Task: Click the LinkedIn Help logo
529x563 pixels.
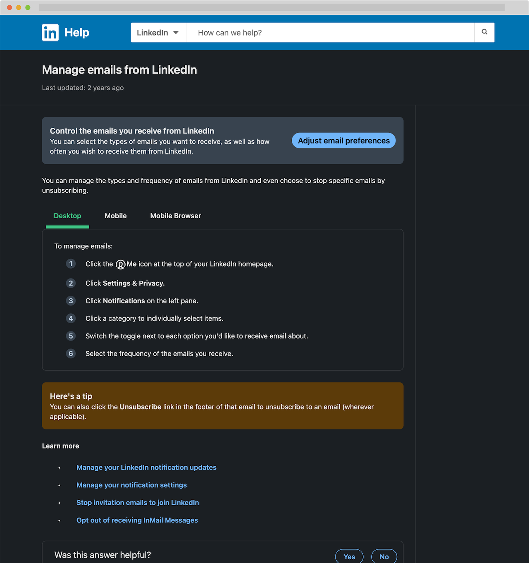Action: coord(65,32)
